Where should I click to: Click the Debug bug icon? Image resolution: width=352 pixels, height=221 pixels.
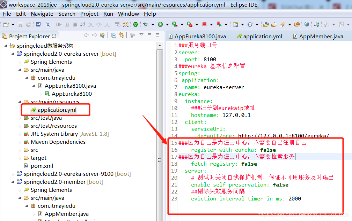click(x=146, y=24)
